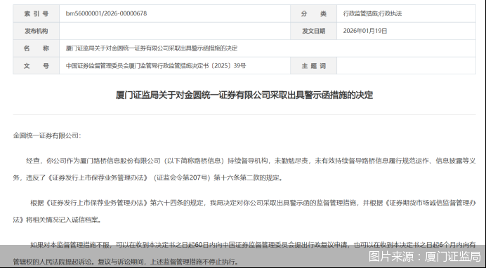Click the 索引号 label cell
This screenshot has height=268, width=486.
[x=37, y=13]
